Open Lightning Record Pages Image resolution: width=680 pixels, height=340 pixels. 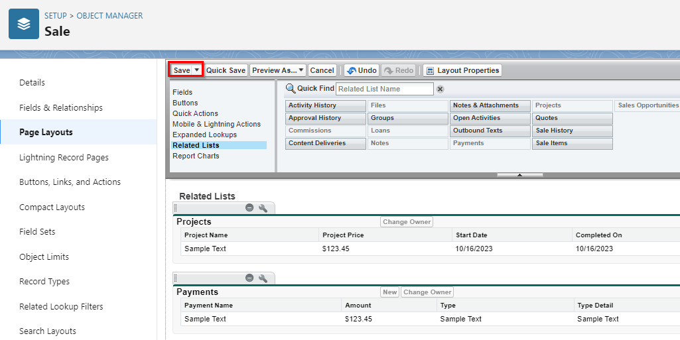click(x=64, y=157)
